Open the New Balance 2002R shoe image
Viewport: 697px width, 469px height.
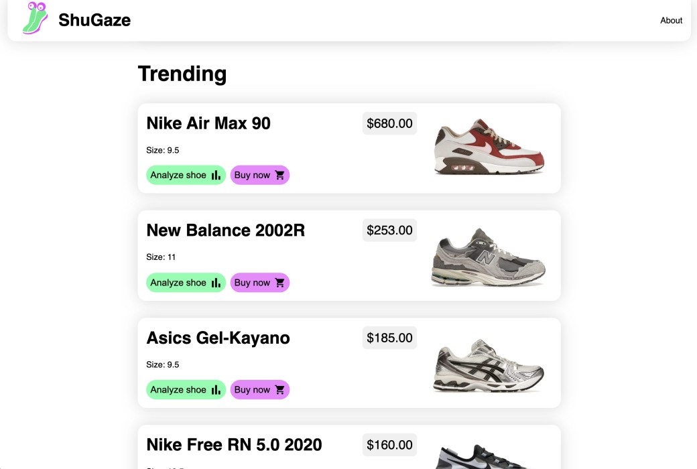[x=488, y=257]
